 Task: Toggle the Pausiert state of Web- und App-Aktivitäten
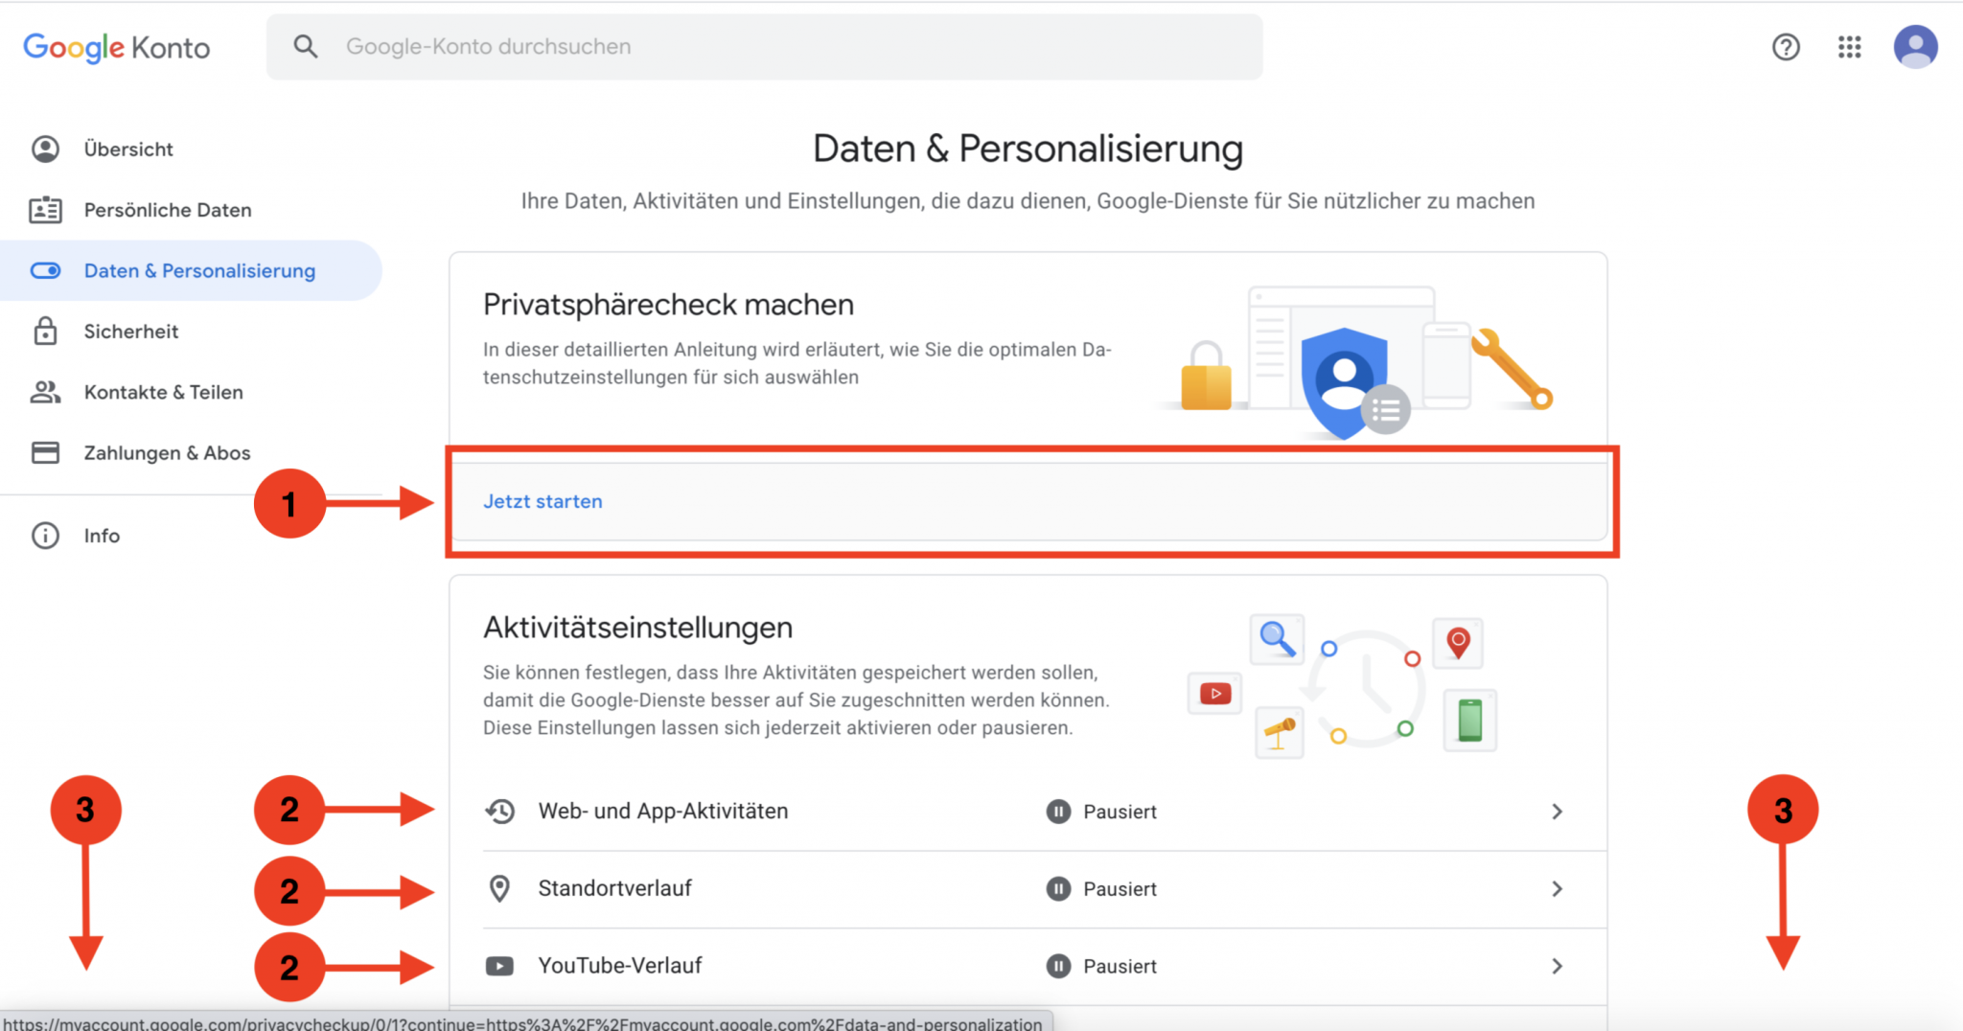click(x=1058, y=811)
